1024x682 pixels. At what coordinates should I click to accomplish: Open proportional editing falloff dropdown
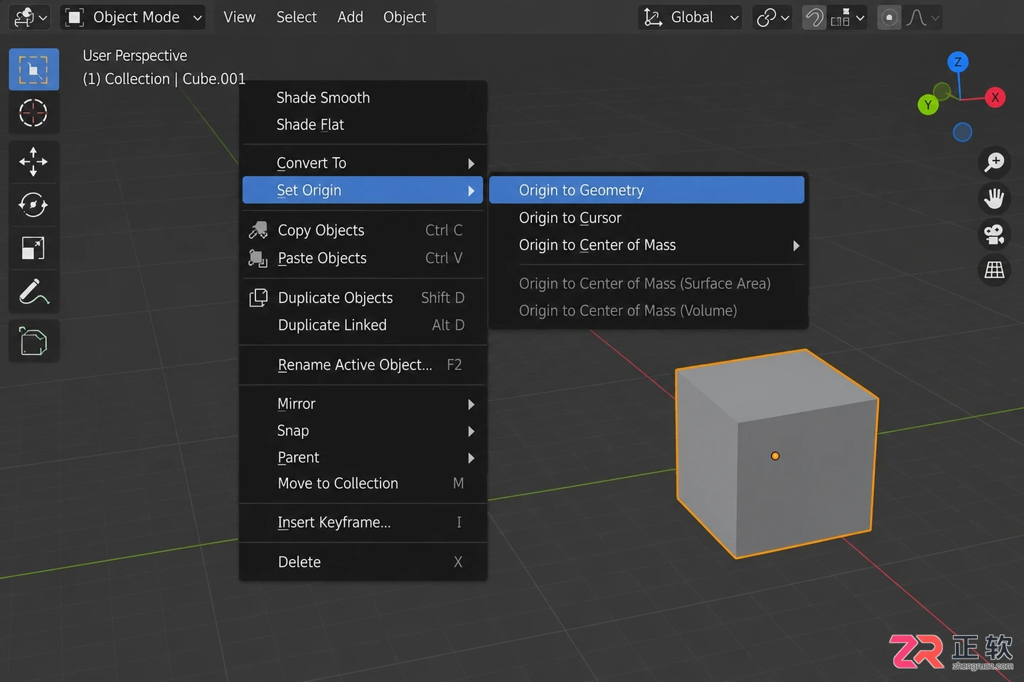(x=923, y=17)
